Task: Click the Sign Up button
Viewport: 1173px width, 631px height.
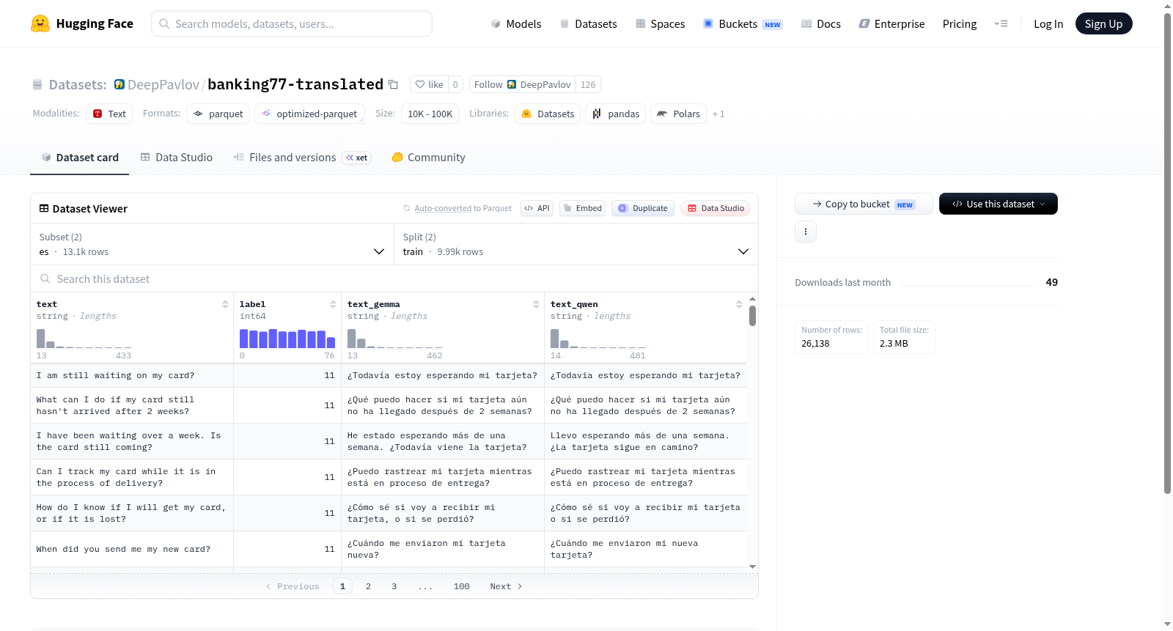Action: pyautogui.click(x=1103, y=23)
